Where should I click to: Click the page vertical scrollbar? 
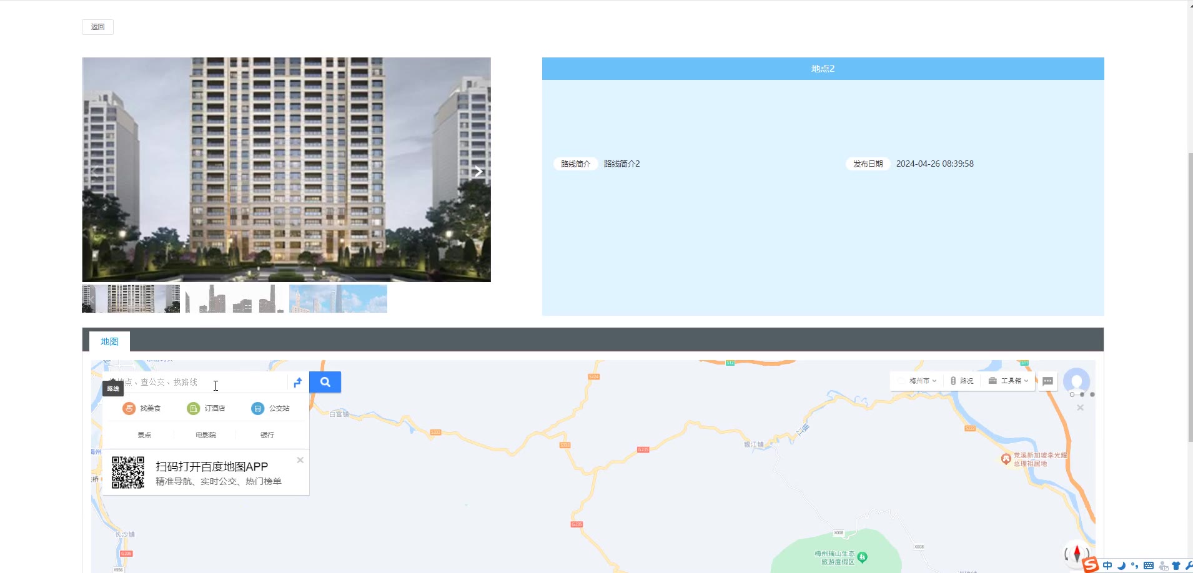pyautogui.click(x=1191, y=297)
